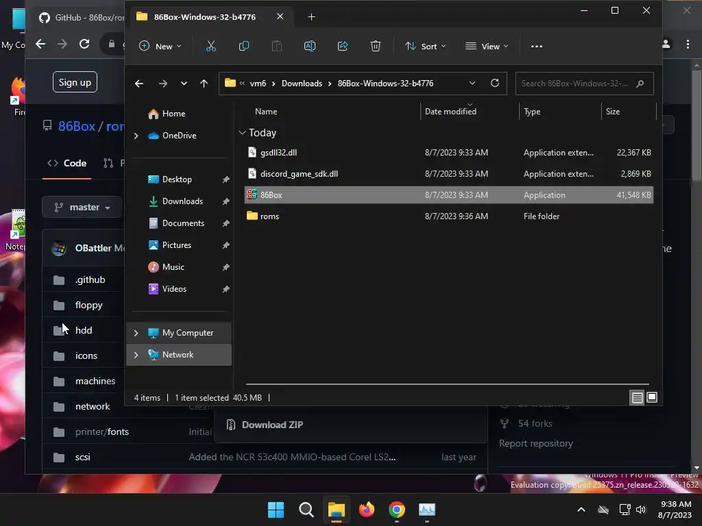Go forward in File Explorer
This screenshot has width=702, height=526.
pyautogui.click(x=163, y=84)
